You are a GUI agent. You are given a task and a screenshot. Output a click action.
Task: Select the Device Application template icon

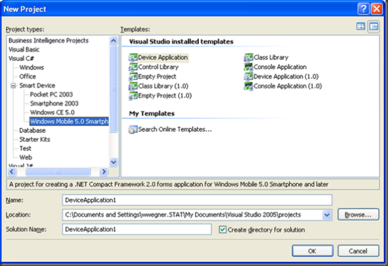click(x=133, y=57)
